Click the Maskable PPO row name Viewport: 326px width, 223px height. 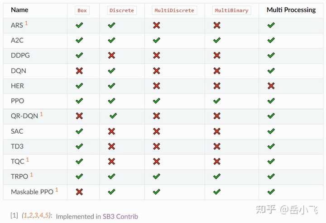(x=32, y=192)
